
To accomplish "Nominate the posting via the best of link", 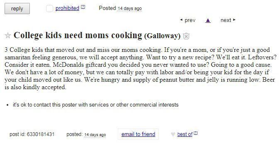I will point(185,134).
